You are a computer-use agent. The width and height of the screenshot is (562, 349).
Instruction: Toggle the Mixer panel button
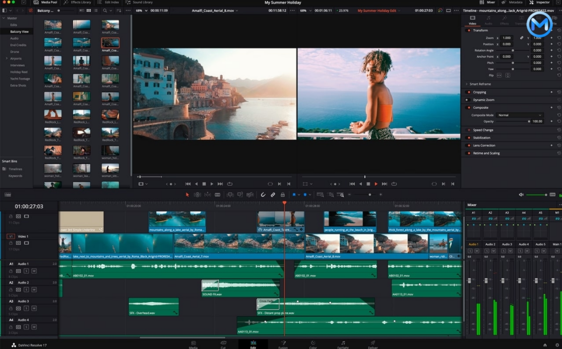click(x=487, y=2)
